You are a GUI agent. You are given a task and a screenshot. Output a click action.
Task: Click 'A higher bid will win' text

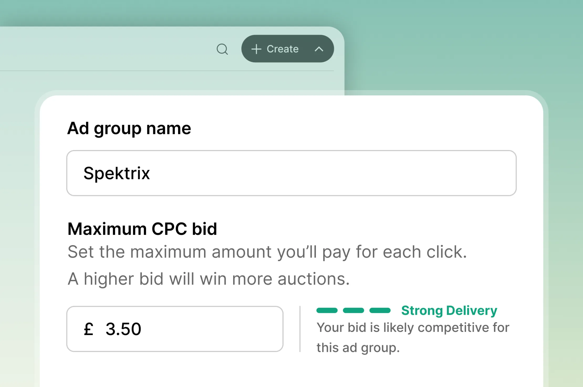coord(209,279)
